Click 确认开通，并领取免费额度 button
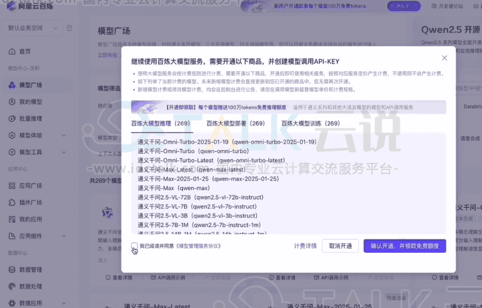 point(404,246)
